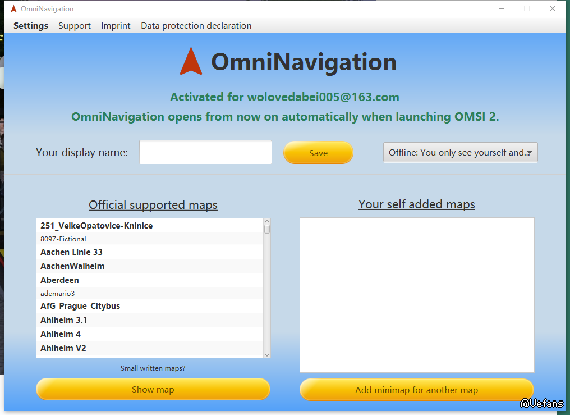Open Data protection declaration menu

[x=196, y=25]
